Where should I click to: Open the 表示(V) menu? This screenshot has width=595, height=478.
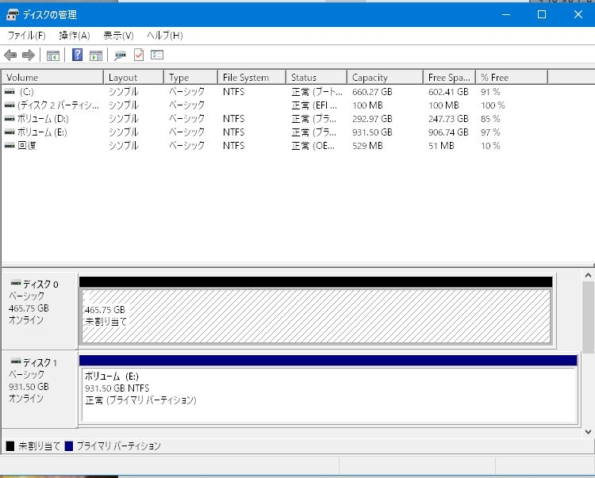click(118, 36)
